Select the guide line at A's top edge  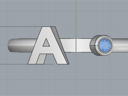(21, 26)
